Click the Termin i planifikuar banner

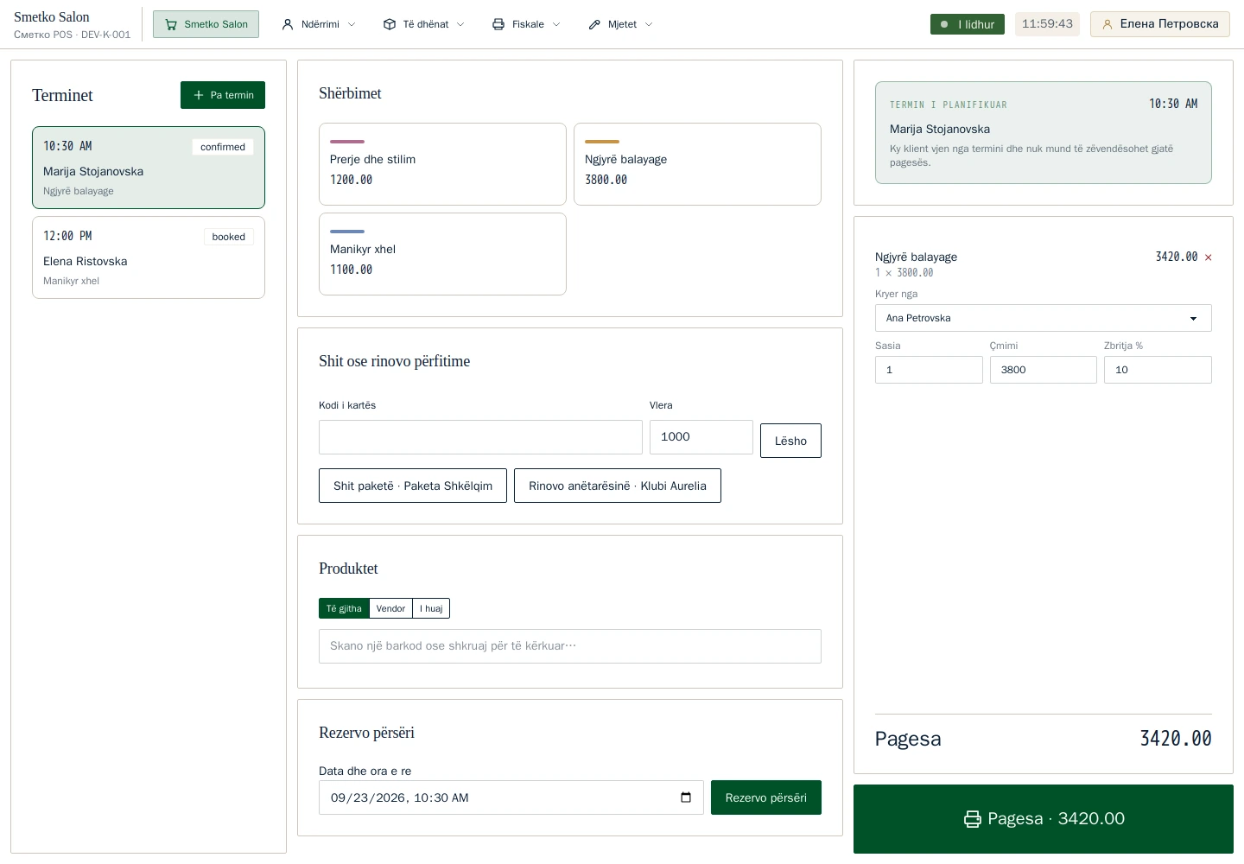point(1044,132)
